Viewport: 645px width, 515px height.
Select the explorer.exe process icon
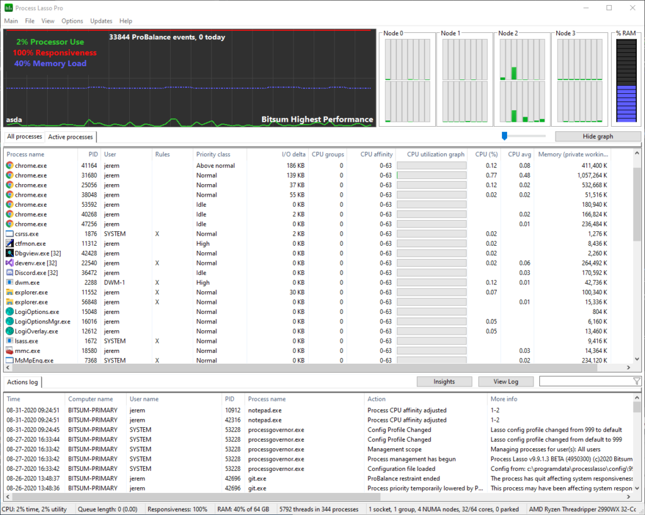8,292
